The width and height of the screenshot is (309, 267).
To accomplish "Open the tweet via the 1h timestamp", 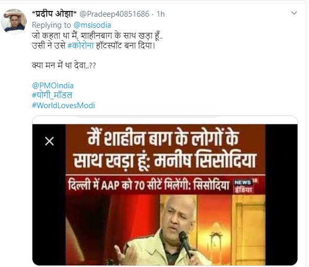I will pos(161,14).
